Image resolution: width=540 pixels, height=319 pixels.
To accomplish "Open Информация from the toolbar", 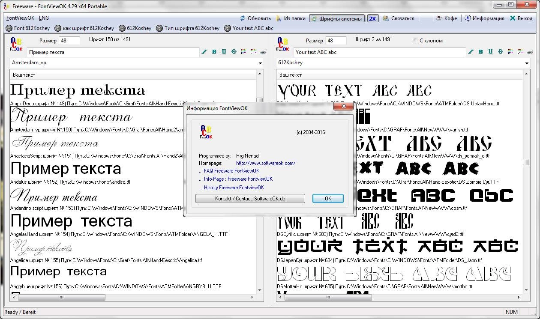I will click(484, 18).
